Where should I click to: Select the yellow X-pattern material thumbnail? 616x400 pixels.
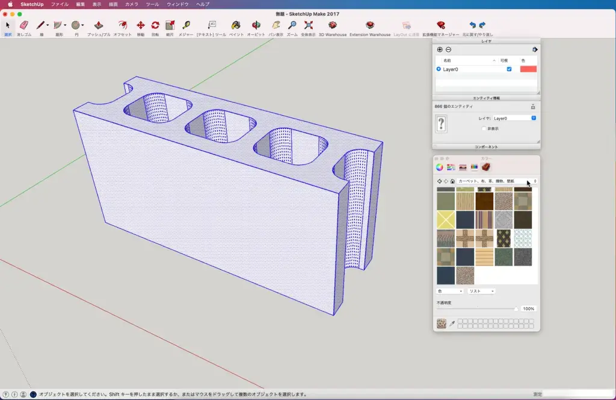click(x=446, y=220)
